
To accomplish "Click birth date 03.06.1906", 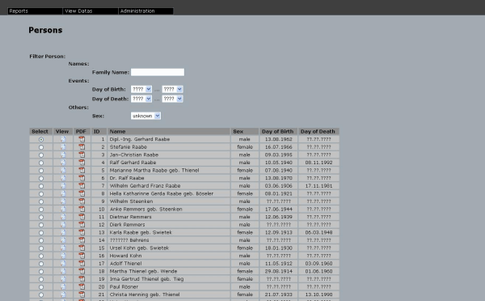I will [278, 186].
